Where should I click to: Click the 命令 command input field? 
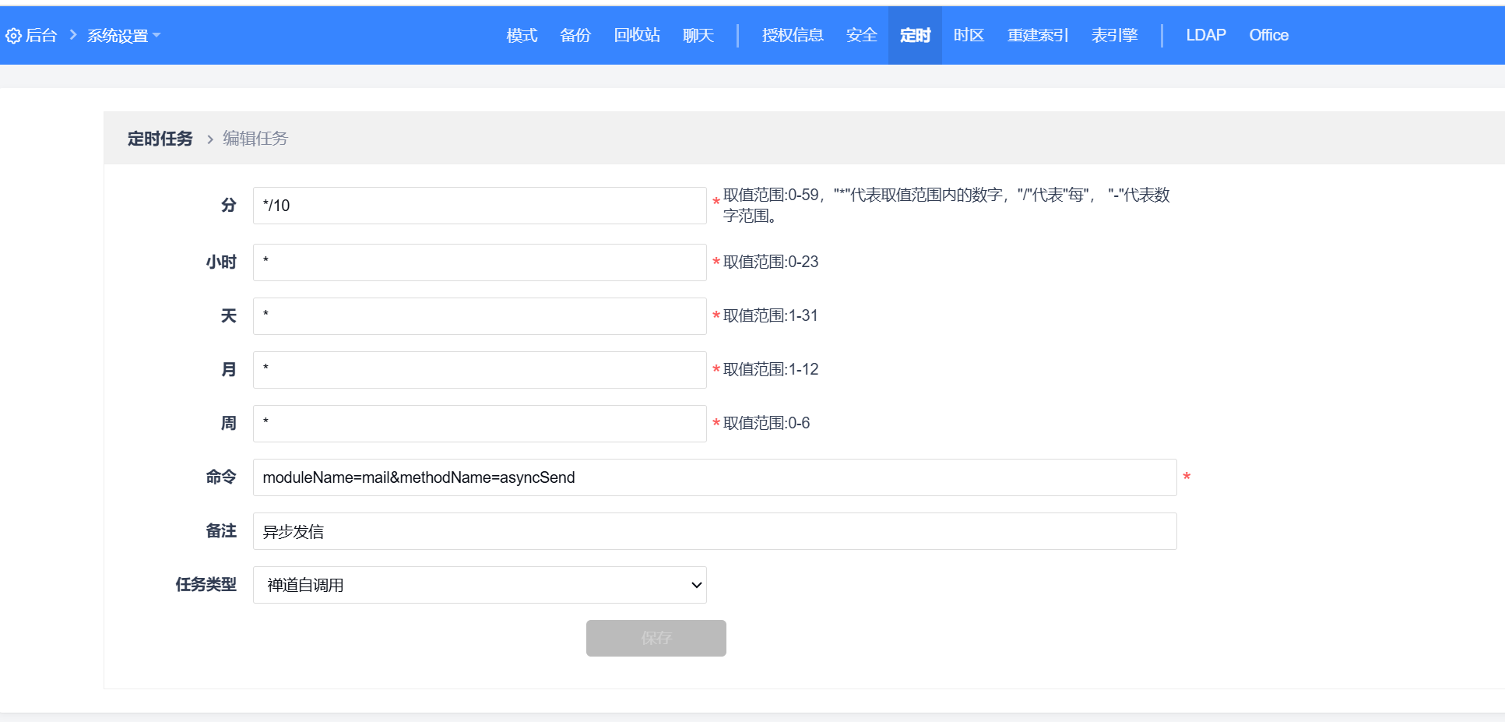pos(715,477)
